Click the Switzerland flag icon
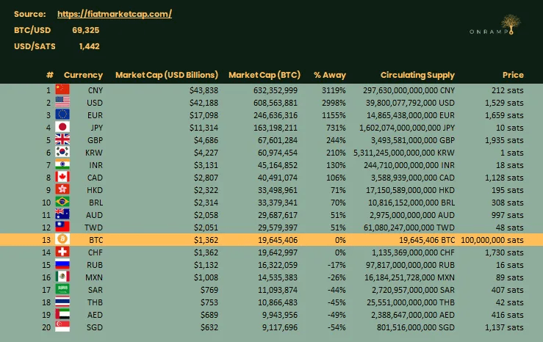Viewport: 543px width, 342px height. [62, 251]
